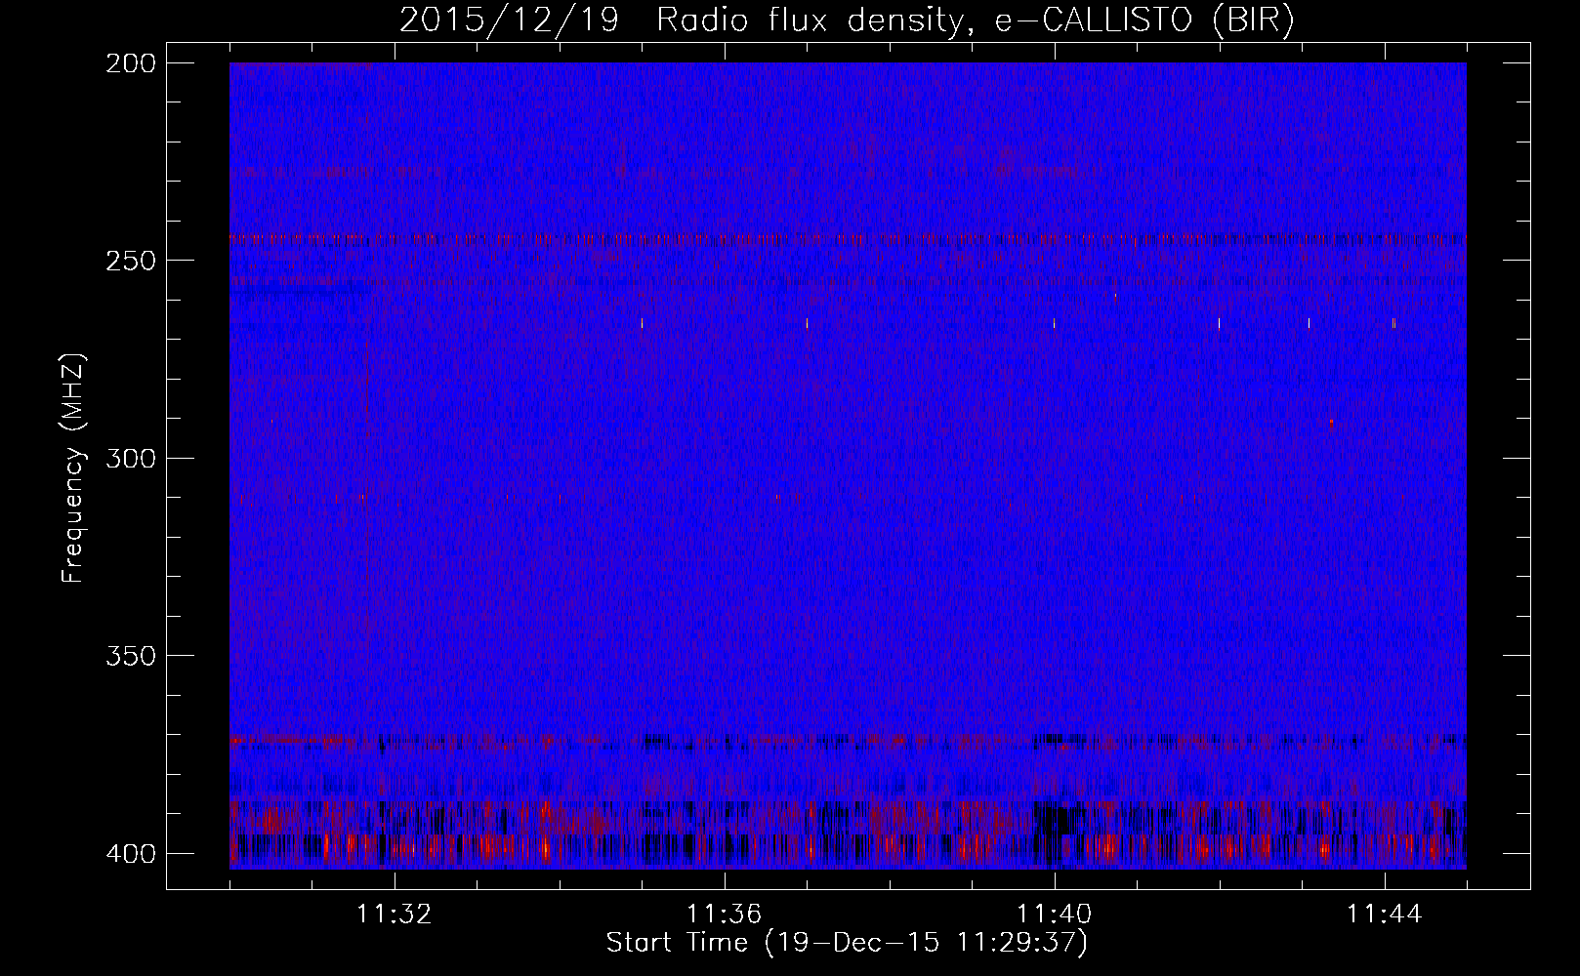Click the 200 frequency tick label
This screenshot has height=976, width=1580.
130,62
